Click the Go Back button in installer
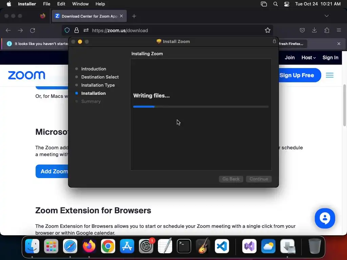 pos(231,179)
